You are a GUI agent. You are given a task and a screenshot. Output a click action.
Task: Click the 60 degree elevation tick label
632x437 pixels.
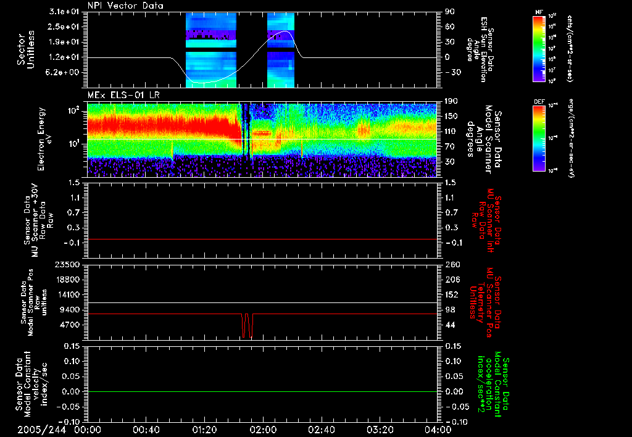450,27
